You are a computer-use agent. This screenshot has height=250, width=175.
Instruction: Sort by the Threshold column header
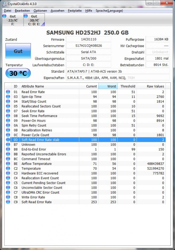coord(127,86)
